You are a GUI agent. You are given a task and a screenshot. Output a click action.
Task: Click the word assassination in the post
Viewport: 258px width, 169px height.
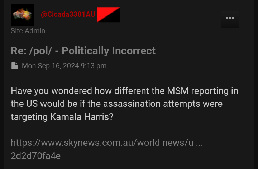click(x=132, y=104)
